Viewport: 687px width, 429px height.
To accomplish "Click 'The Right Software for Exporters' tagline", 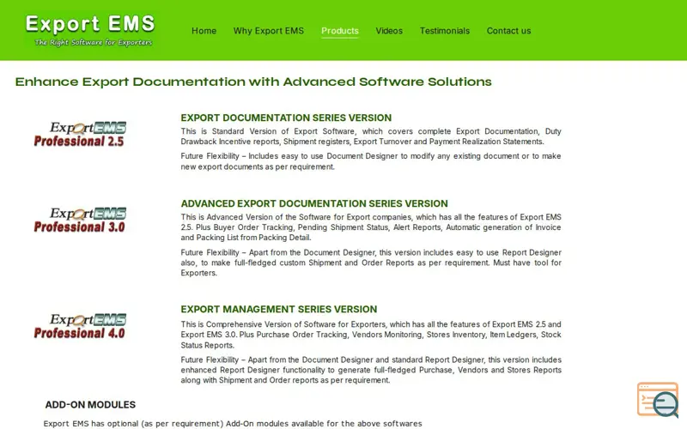I will [94, 42].
